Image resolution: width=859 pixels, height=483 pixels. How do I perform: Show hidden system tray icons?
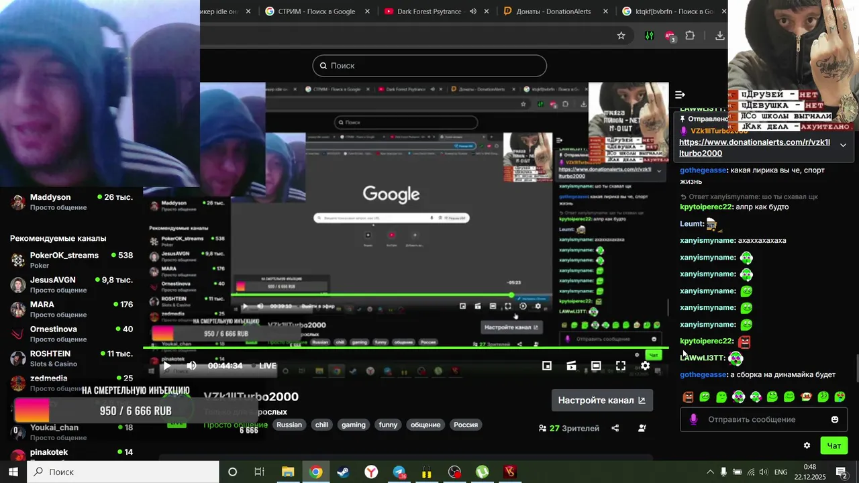[x=711, y=472]
